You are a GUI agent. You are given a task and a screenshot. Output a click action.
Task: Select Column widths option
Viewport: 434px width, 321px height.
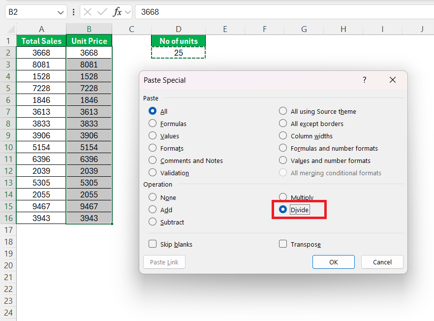pos(283,136)
